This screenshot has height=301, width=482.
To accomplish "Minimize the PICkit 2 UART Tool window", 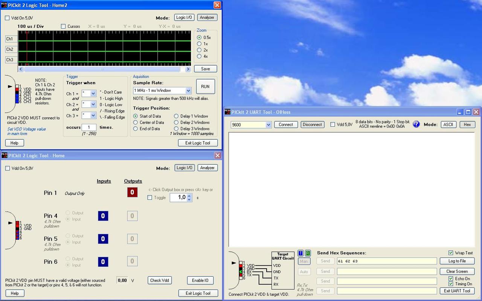I will click(x=460, y=112).
